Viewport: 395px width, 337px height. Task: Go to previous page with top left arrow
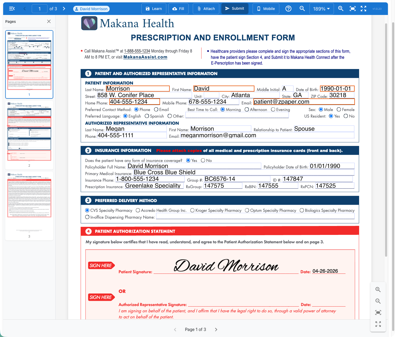point(25,9)
